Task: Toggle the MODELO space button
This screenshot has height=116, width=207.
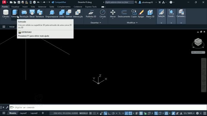Action: coord(83,113)
